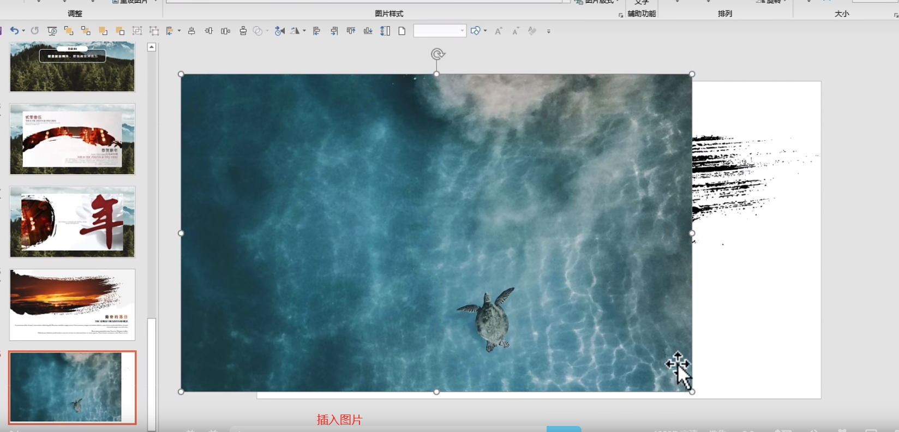Click Distribute Vertically icon
899x432 pixels.
(243, 31)
